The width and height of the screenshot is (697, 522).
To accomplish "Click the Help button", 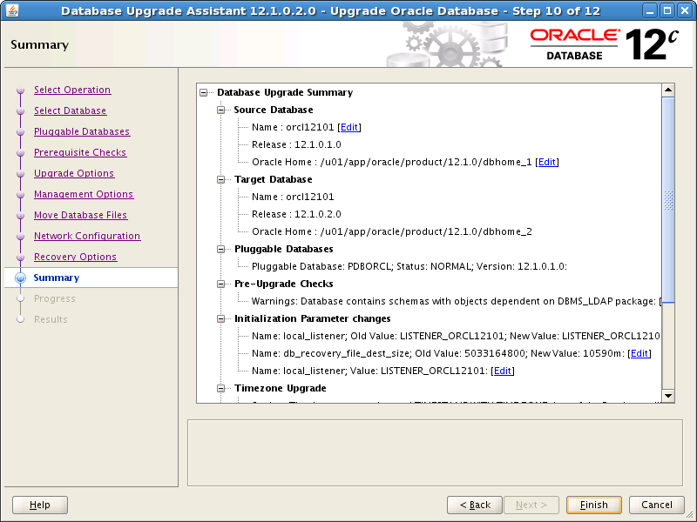I will [x=40, y=505].
